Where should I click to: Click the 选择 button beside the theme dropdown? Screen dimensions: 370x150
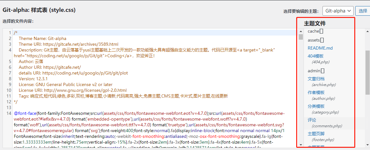(x=363, y=11)
